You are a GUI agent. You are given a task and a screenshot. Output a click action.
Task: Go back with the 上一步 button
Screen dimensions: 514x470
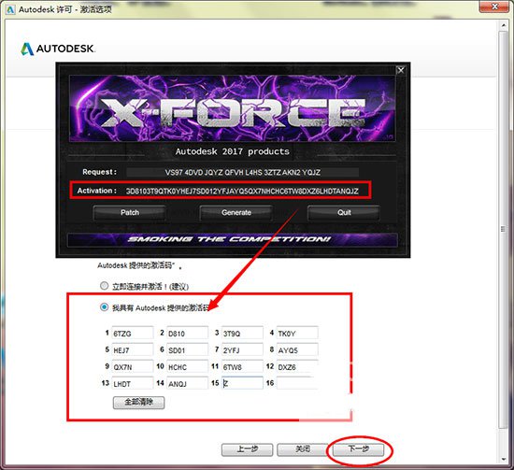pos(247,449)
